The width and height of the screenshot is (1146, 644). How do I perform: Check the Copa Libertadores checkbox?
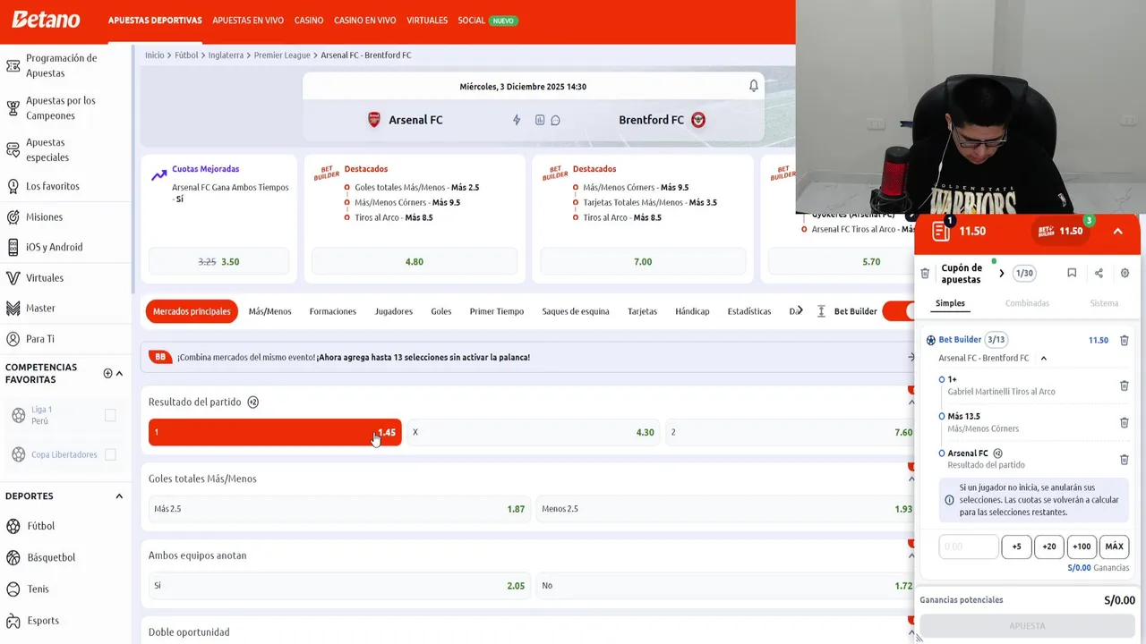tap(110, 454)
